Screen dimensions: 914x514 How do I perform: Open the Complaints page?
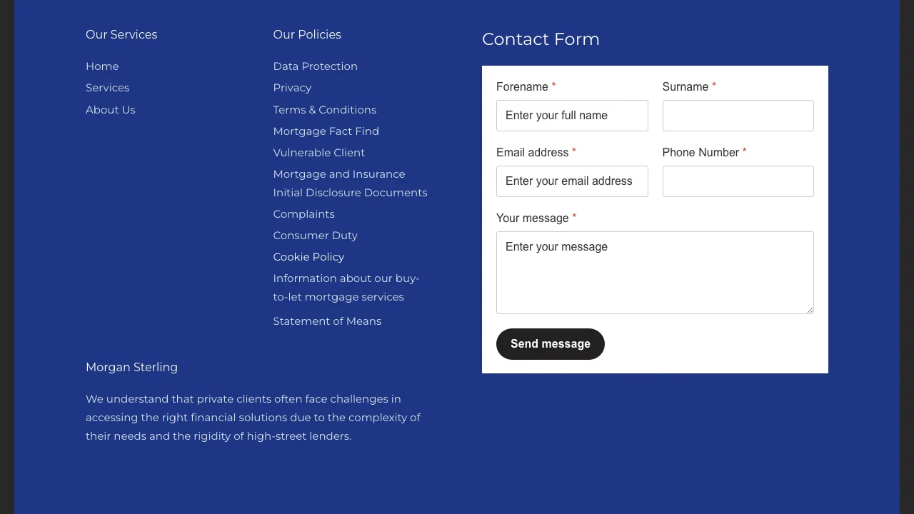point(303,214)
